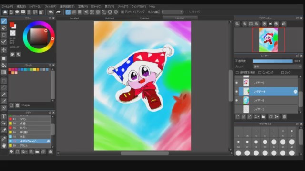
Task: Toggle visibility of the topmost full layer row
Action: click(237, 83)
